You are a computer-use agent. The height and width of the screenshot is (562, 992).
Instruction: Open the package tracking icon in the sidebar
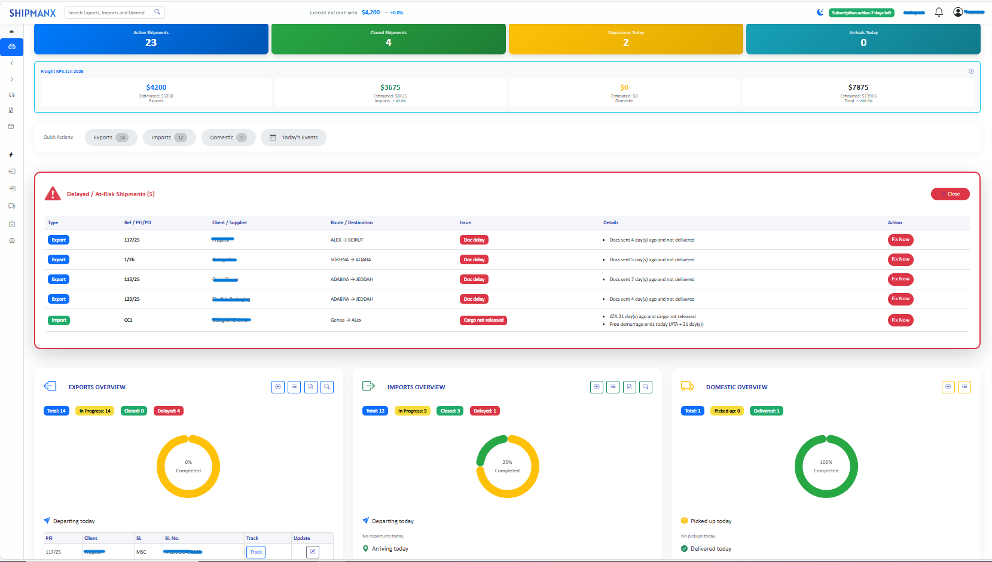point(11,126)
